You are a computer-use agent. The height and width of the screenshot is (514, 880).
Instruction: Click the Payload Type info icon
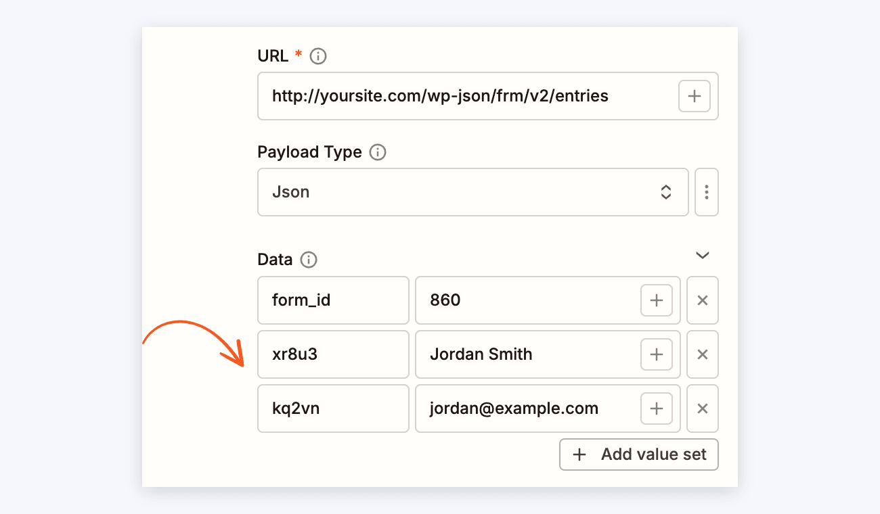point(378,152)
